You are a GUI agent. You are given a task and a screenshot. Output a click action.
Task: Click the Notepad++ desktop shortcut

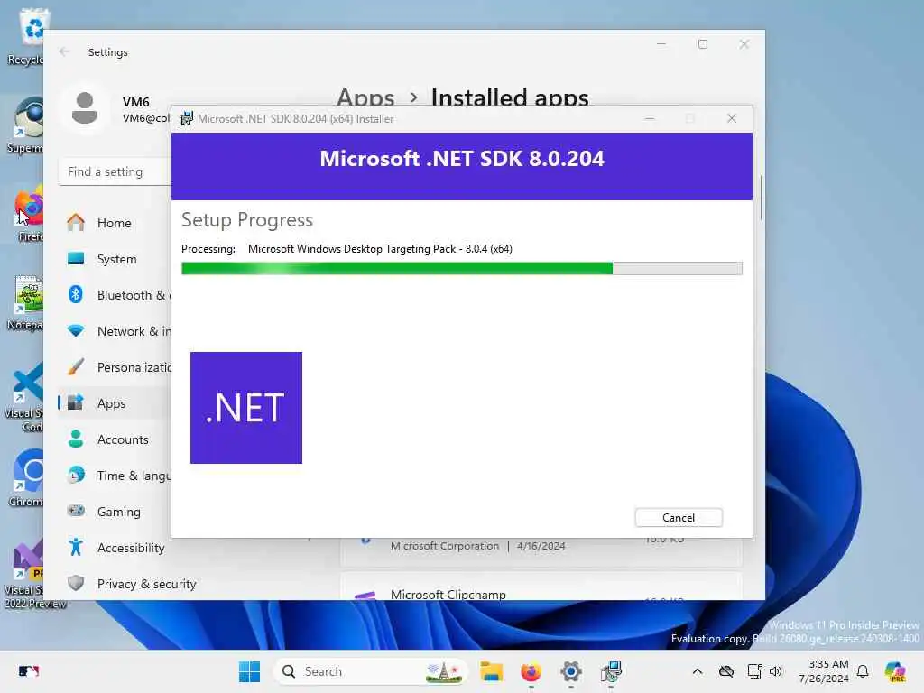[x=24, y=303]
